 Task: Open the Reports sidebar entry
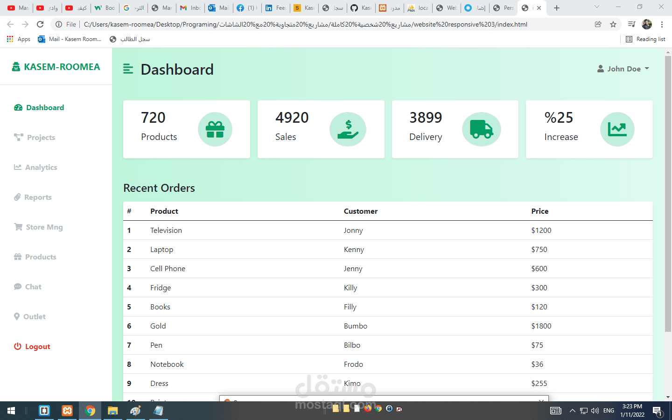click(x=38, y=197)
